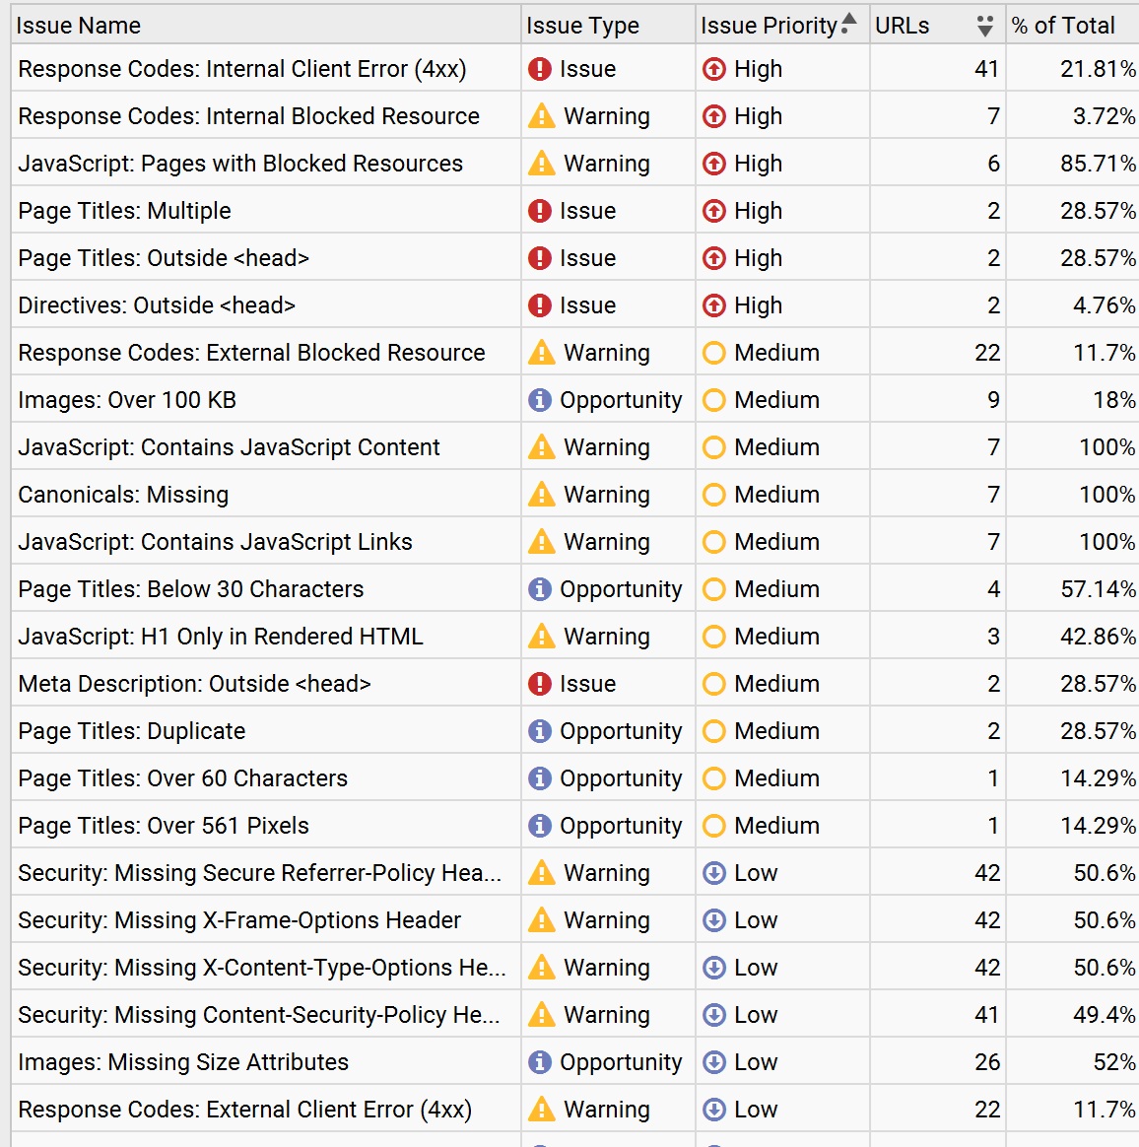This screenshot has width=1139, height=1147.
Task: Select 'JavaScript: Pages with Blocked Resources' issue
Action: [x=240, y=164]
